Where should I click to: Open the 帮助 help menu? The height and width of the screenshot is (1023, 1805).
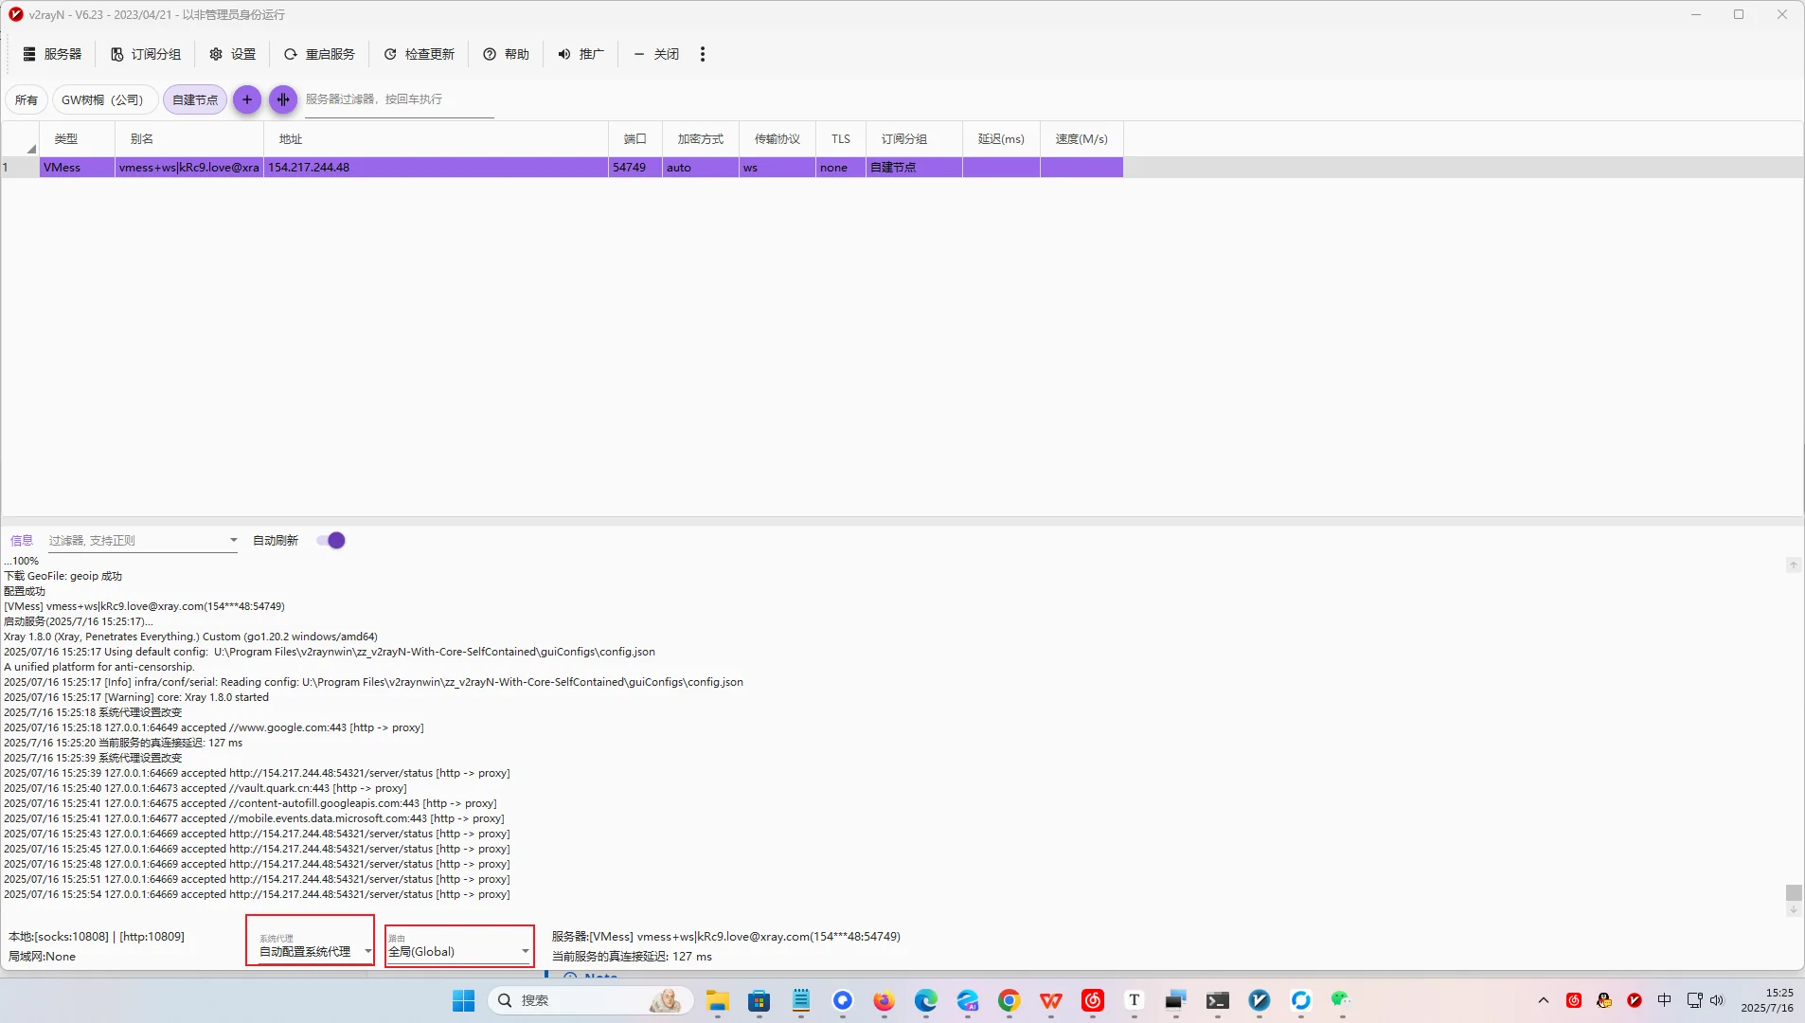pos(506,54)
